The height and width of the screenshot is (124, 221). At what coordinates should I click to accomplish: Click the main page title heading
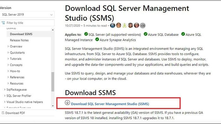127,13
